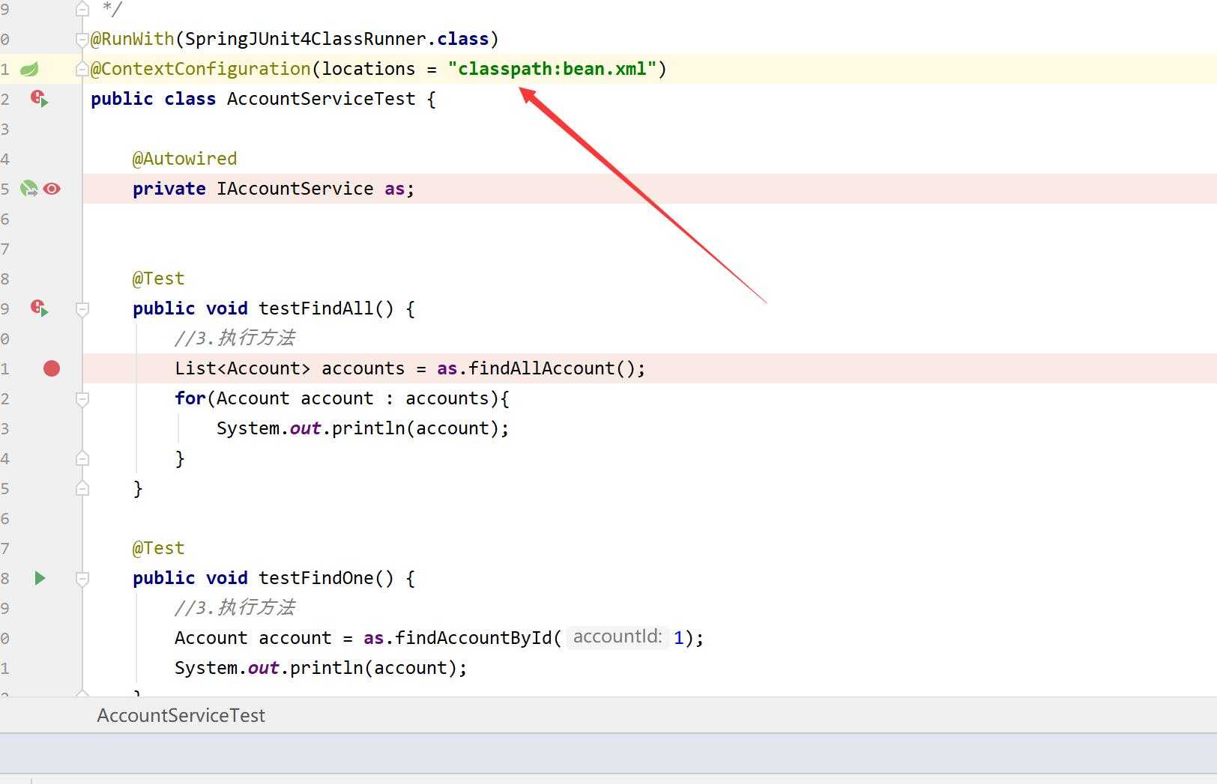This screenshot has height=784, width=1217.
Task: Remove the red breakpoint on the findAllAccount line
Action: point(52,368)
